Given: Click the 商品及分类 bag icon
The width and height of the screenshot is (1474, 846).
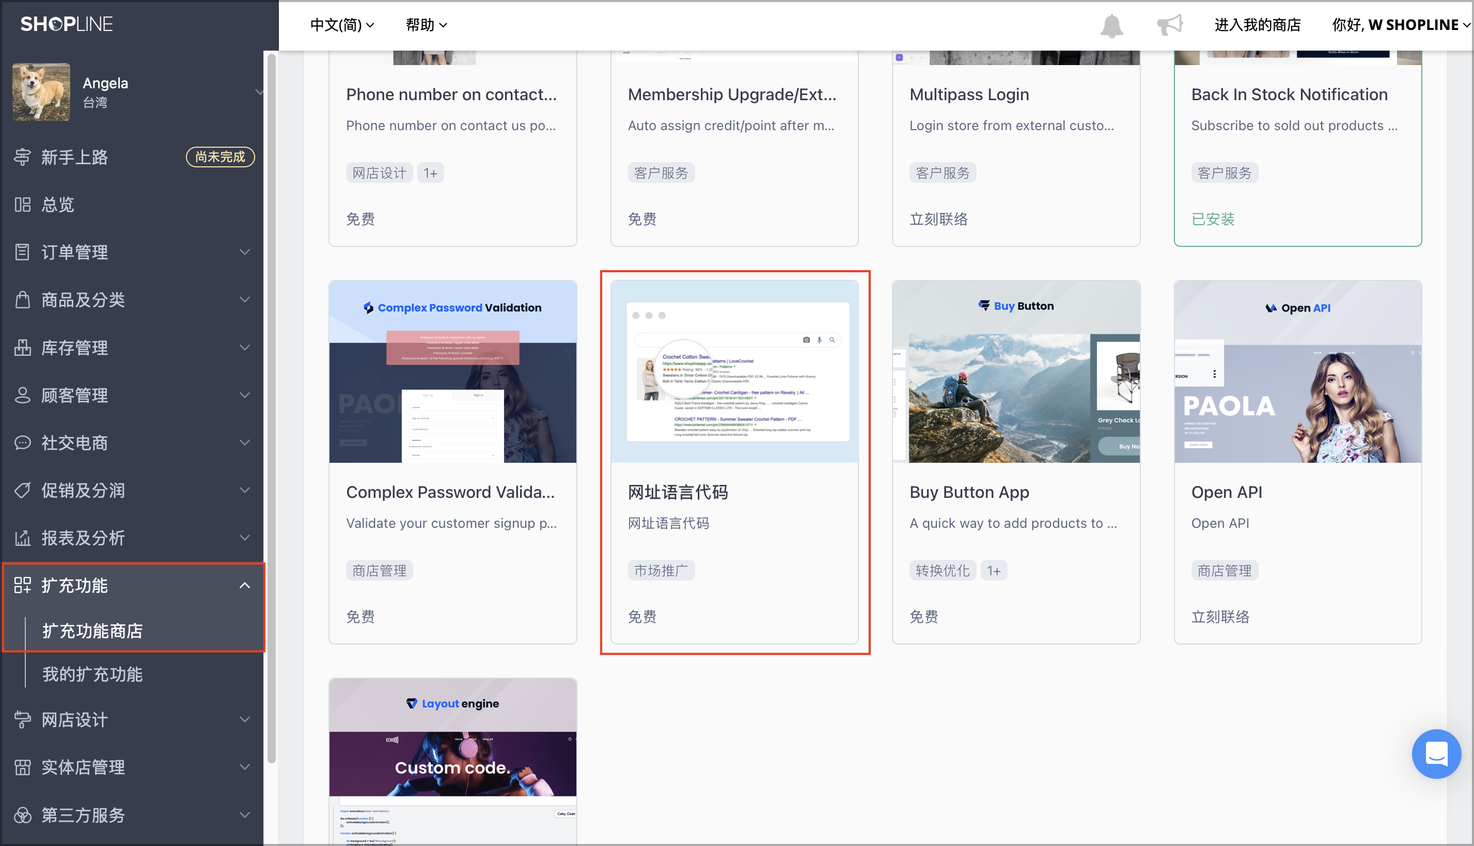Looking at the screenshot, I should (x=23, y=300).
